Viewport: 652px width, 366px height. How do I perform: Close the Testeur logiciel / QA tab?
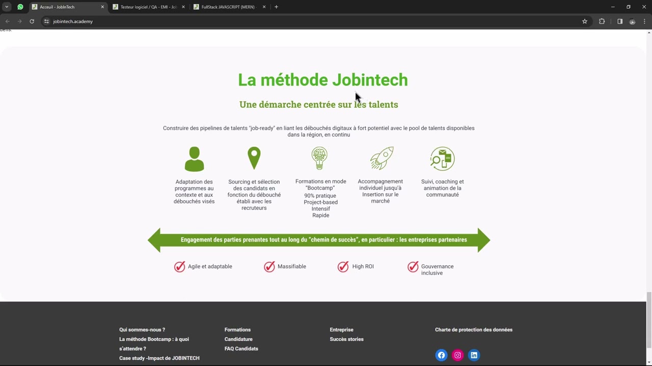click(x=183, y=7)
